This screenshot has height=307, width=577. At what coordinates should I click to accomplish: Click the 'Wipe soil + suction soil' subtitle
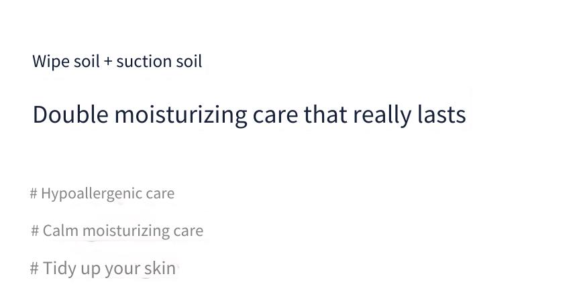(x=117, y=62)
